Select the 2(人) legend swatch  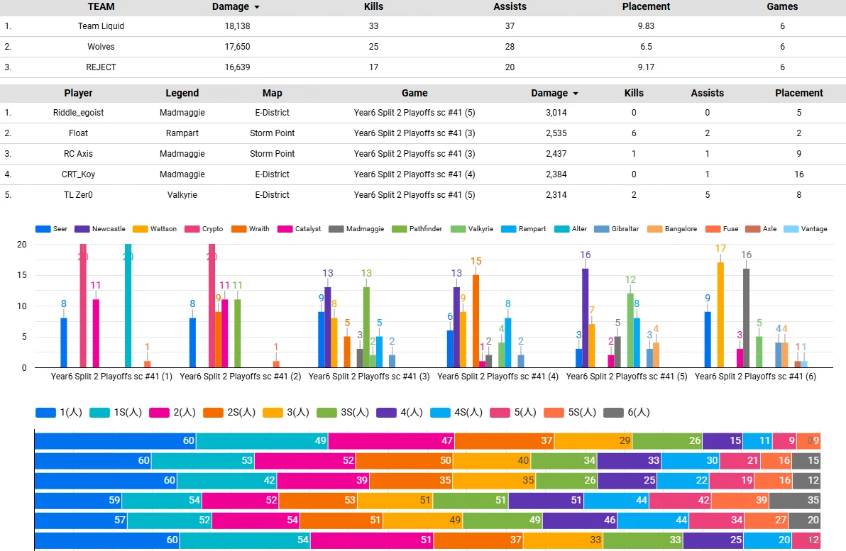(x=159, y=413)
